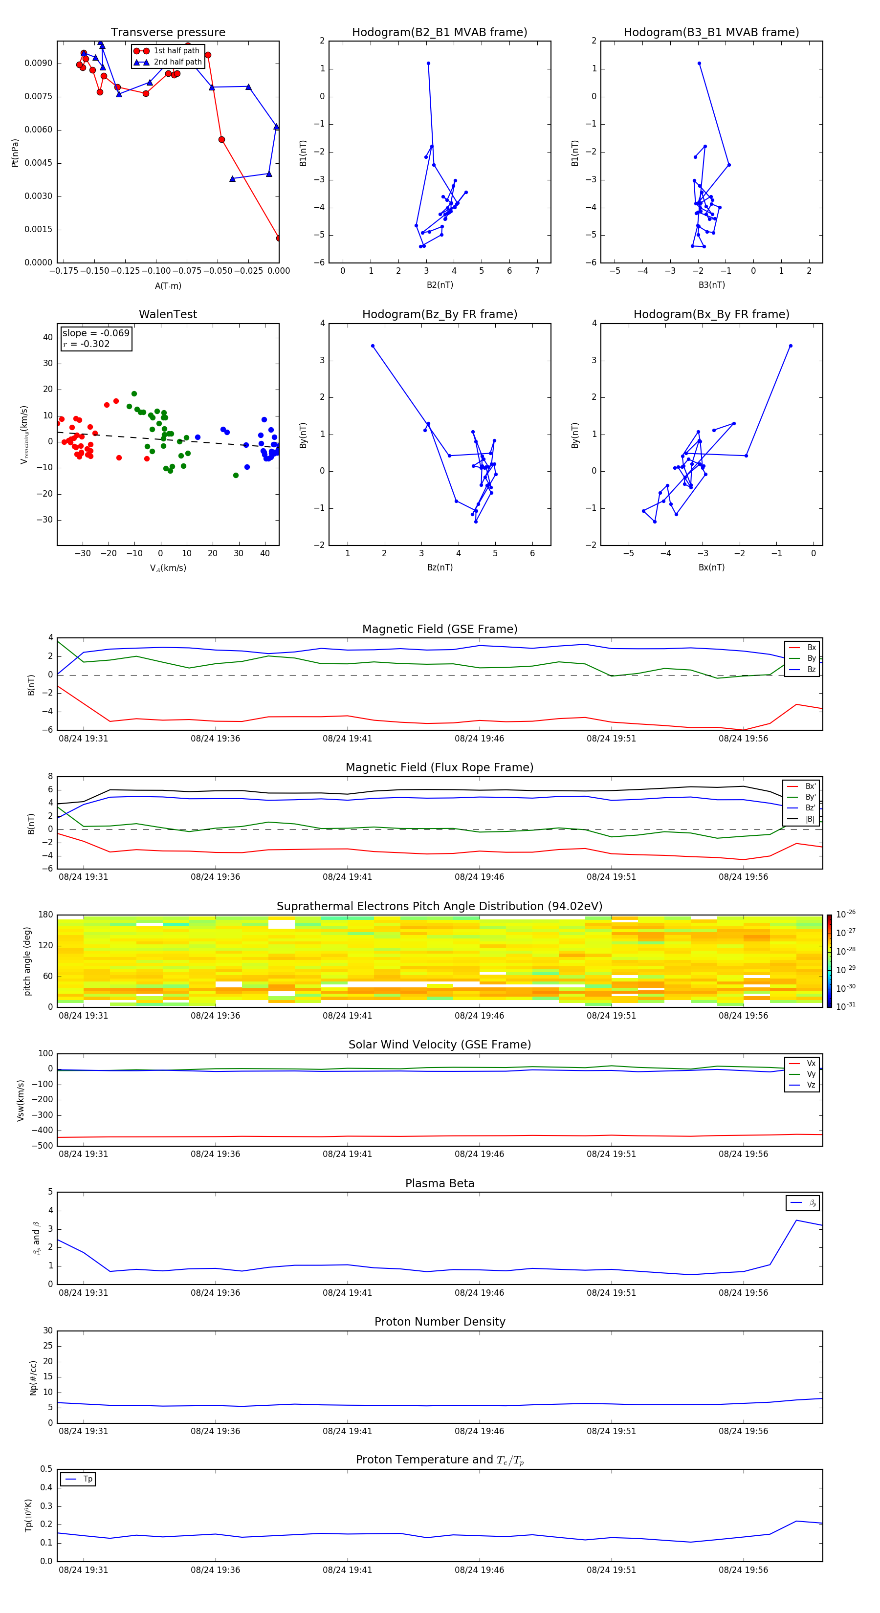Click the "Plasma Beta" plot title
Viewport: 880px width, 1613px height.
tap(440, 1184)
